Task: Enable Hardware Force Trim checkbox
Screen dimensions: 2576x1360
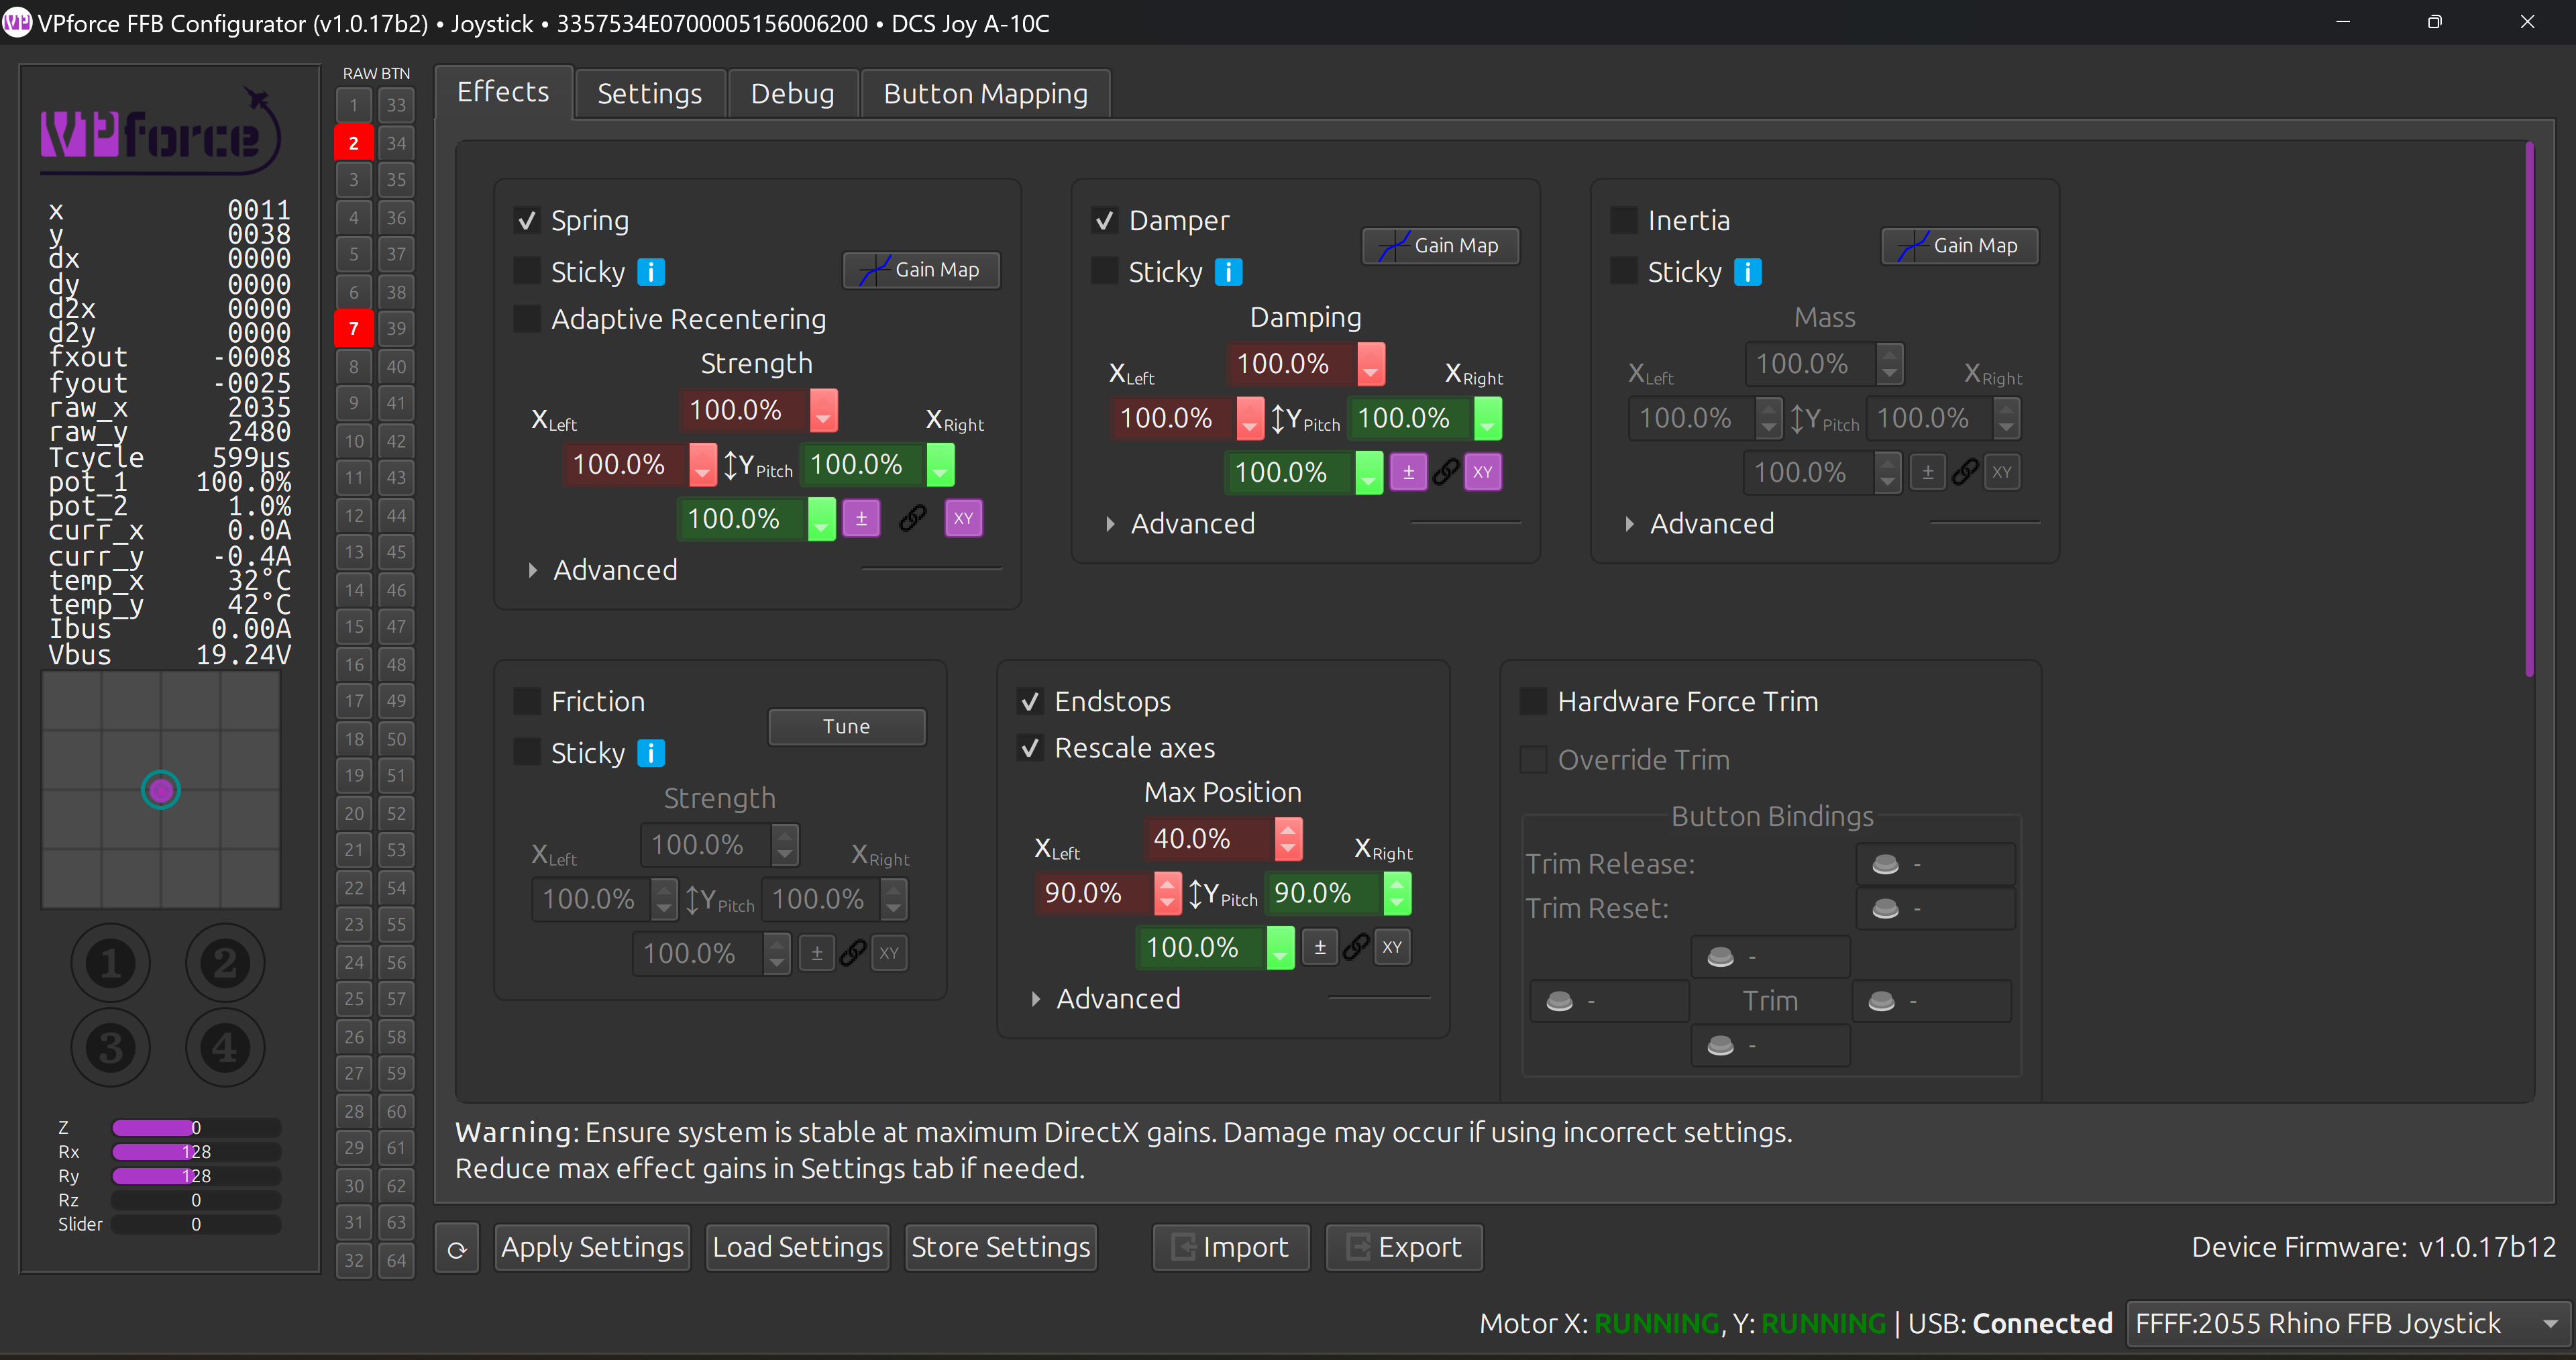Action: (x=1533, y=702)
